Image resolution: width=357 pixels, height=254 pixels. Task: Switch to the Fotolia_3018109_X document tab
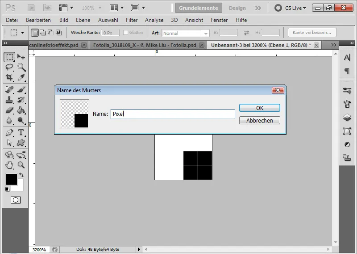(145, 45)
